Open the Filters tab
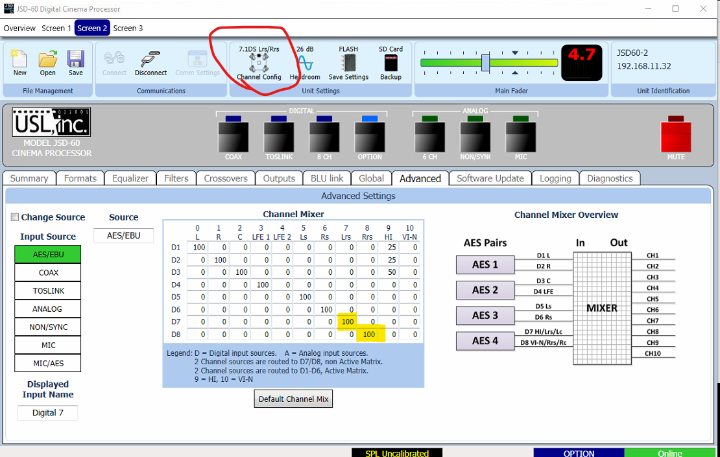Screen dimensions: 720x457 (176, 178)
